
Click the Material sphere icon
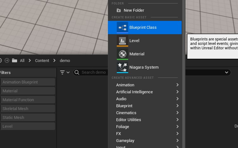coord(122,54)
